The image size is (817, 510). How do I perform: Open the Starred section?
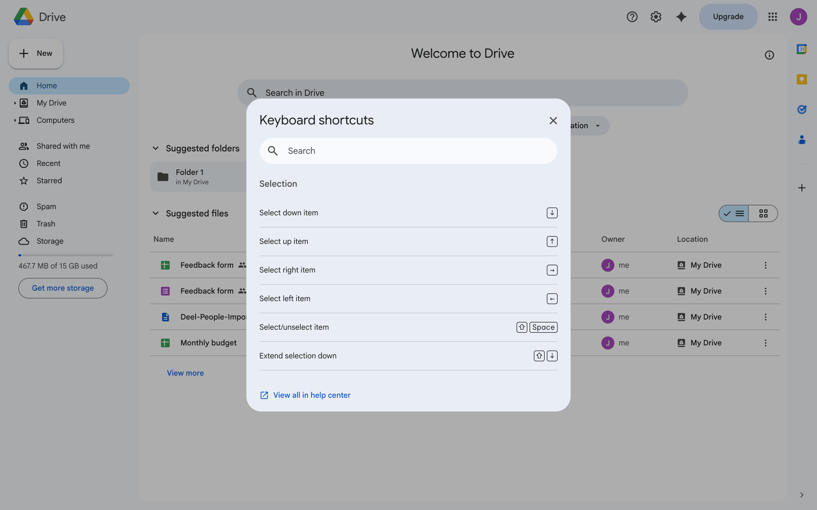(x=69, y=181)
